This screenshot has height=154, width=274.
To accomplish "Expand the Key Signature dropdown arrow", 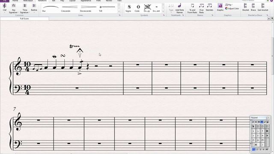I will click(x=18, y=12).
